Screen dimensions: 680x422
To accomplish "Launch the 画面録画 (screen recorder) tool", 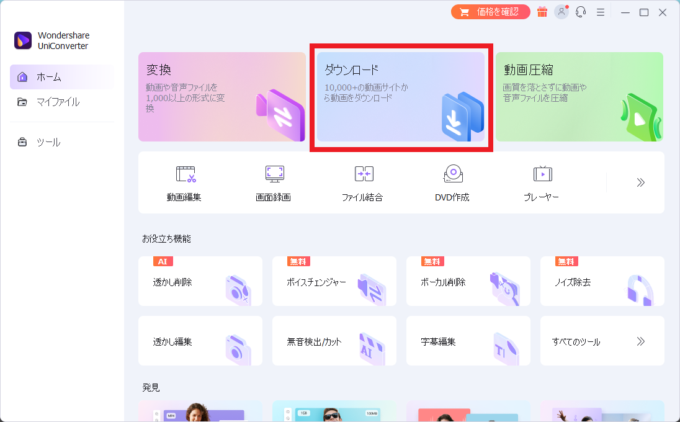I will point(274,182).
